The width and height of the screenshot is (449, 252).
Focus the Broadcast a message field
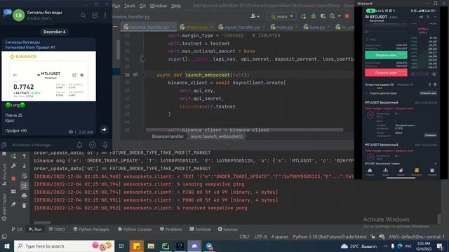pyautogui.click(x=41, y=145)
